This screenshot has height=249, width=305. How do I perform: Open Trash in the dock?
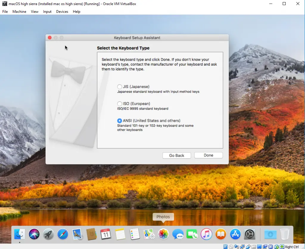[x=285, y=234]
